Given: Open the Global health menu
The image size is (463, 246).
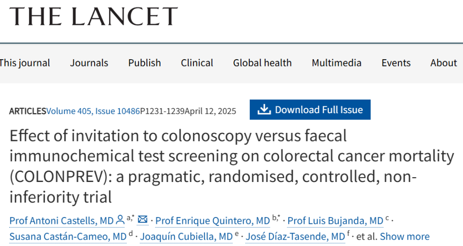Looking at the screenshot, I should [x=262, y=63].
